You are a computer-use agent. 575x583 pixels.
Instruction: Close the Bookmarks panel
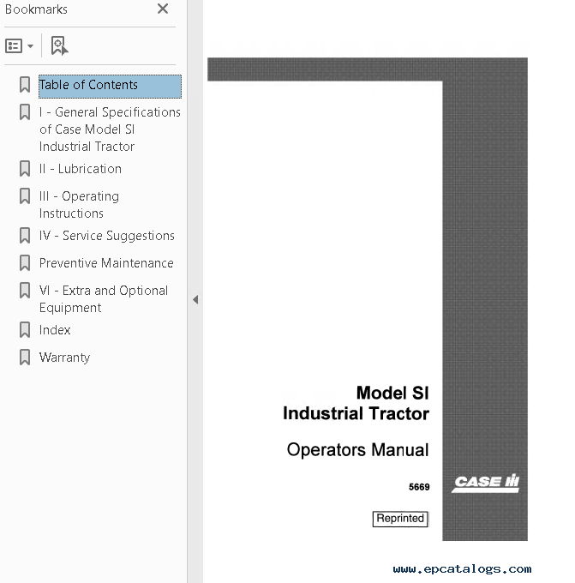163,9
